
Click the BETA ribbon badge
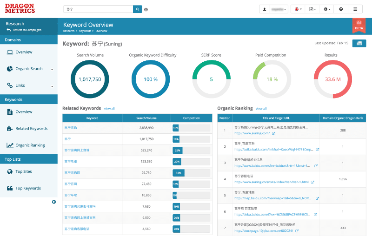click(359, 26)
